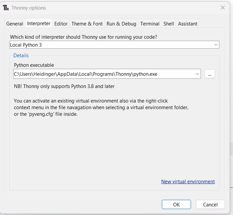Viewport: 233px width, 215px height.
Task: Confirm settings with the OK button
Action: (x=176, y=204)
